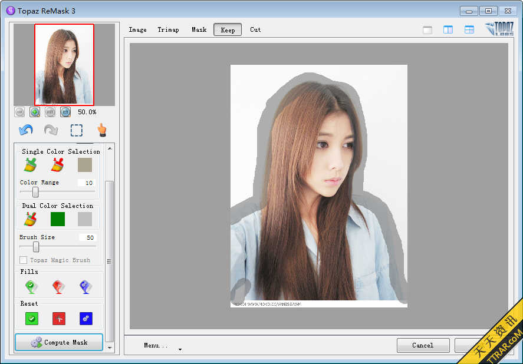Click the zoom in magnifier icon
Screen dimensions: 523x364
click(35, 112)
